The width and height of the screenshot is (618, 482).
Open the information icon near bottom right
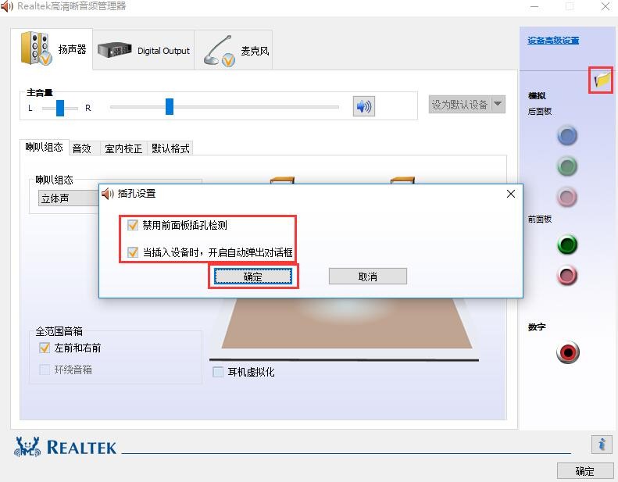pyautogui.click(x=601, y=445)
